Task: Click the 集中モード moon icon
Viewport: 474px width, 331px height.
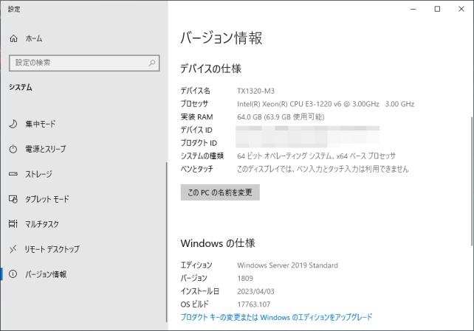Action: [13, 124]
